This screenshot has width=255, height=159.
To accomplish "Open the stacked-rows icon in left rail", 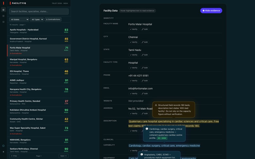I will [x=3, y=22].
